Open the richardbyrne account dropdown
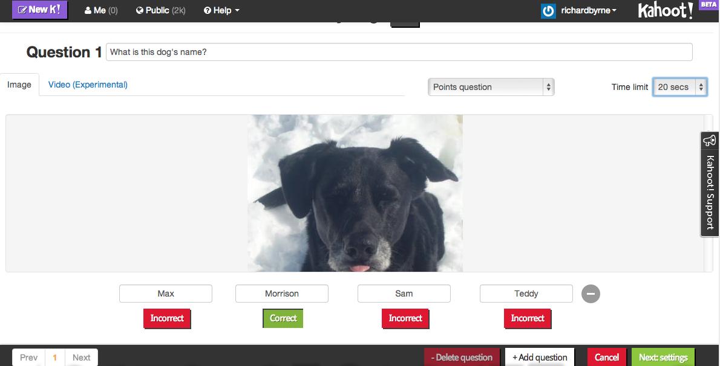The height and width of the screenshot is (366, 720). pos(588,10)
